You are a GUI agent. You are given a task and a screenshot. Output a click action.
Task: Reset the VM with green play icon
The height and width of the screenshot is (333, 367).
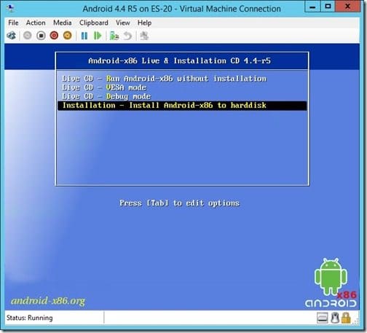(x=98, y=36)
